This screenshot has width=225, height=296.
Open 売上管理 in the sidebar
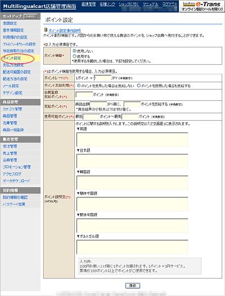pyautogui.click(x=10, y=153)
